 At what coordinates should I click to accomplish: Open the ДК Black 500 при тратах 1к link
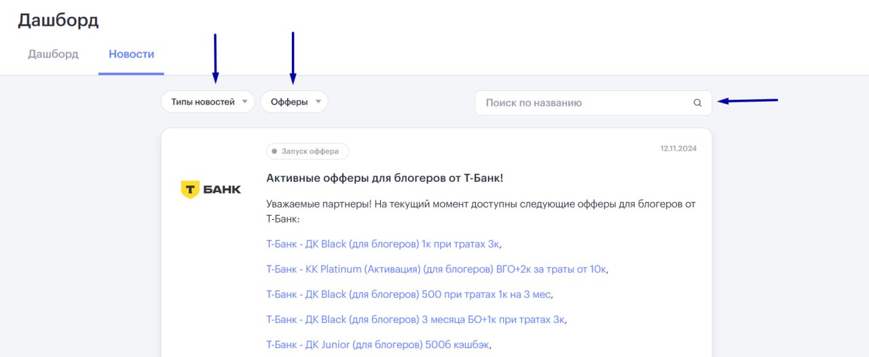click(x=409, y=294)
